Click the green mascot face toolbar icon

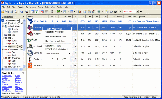(58, 12)
